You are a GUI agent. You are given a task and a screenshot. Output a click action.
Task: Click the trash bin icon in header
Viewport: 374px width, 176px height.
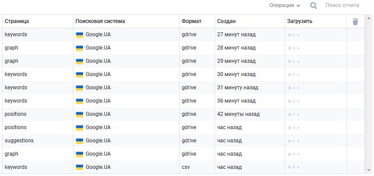coord(355,22)
